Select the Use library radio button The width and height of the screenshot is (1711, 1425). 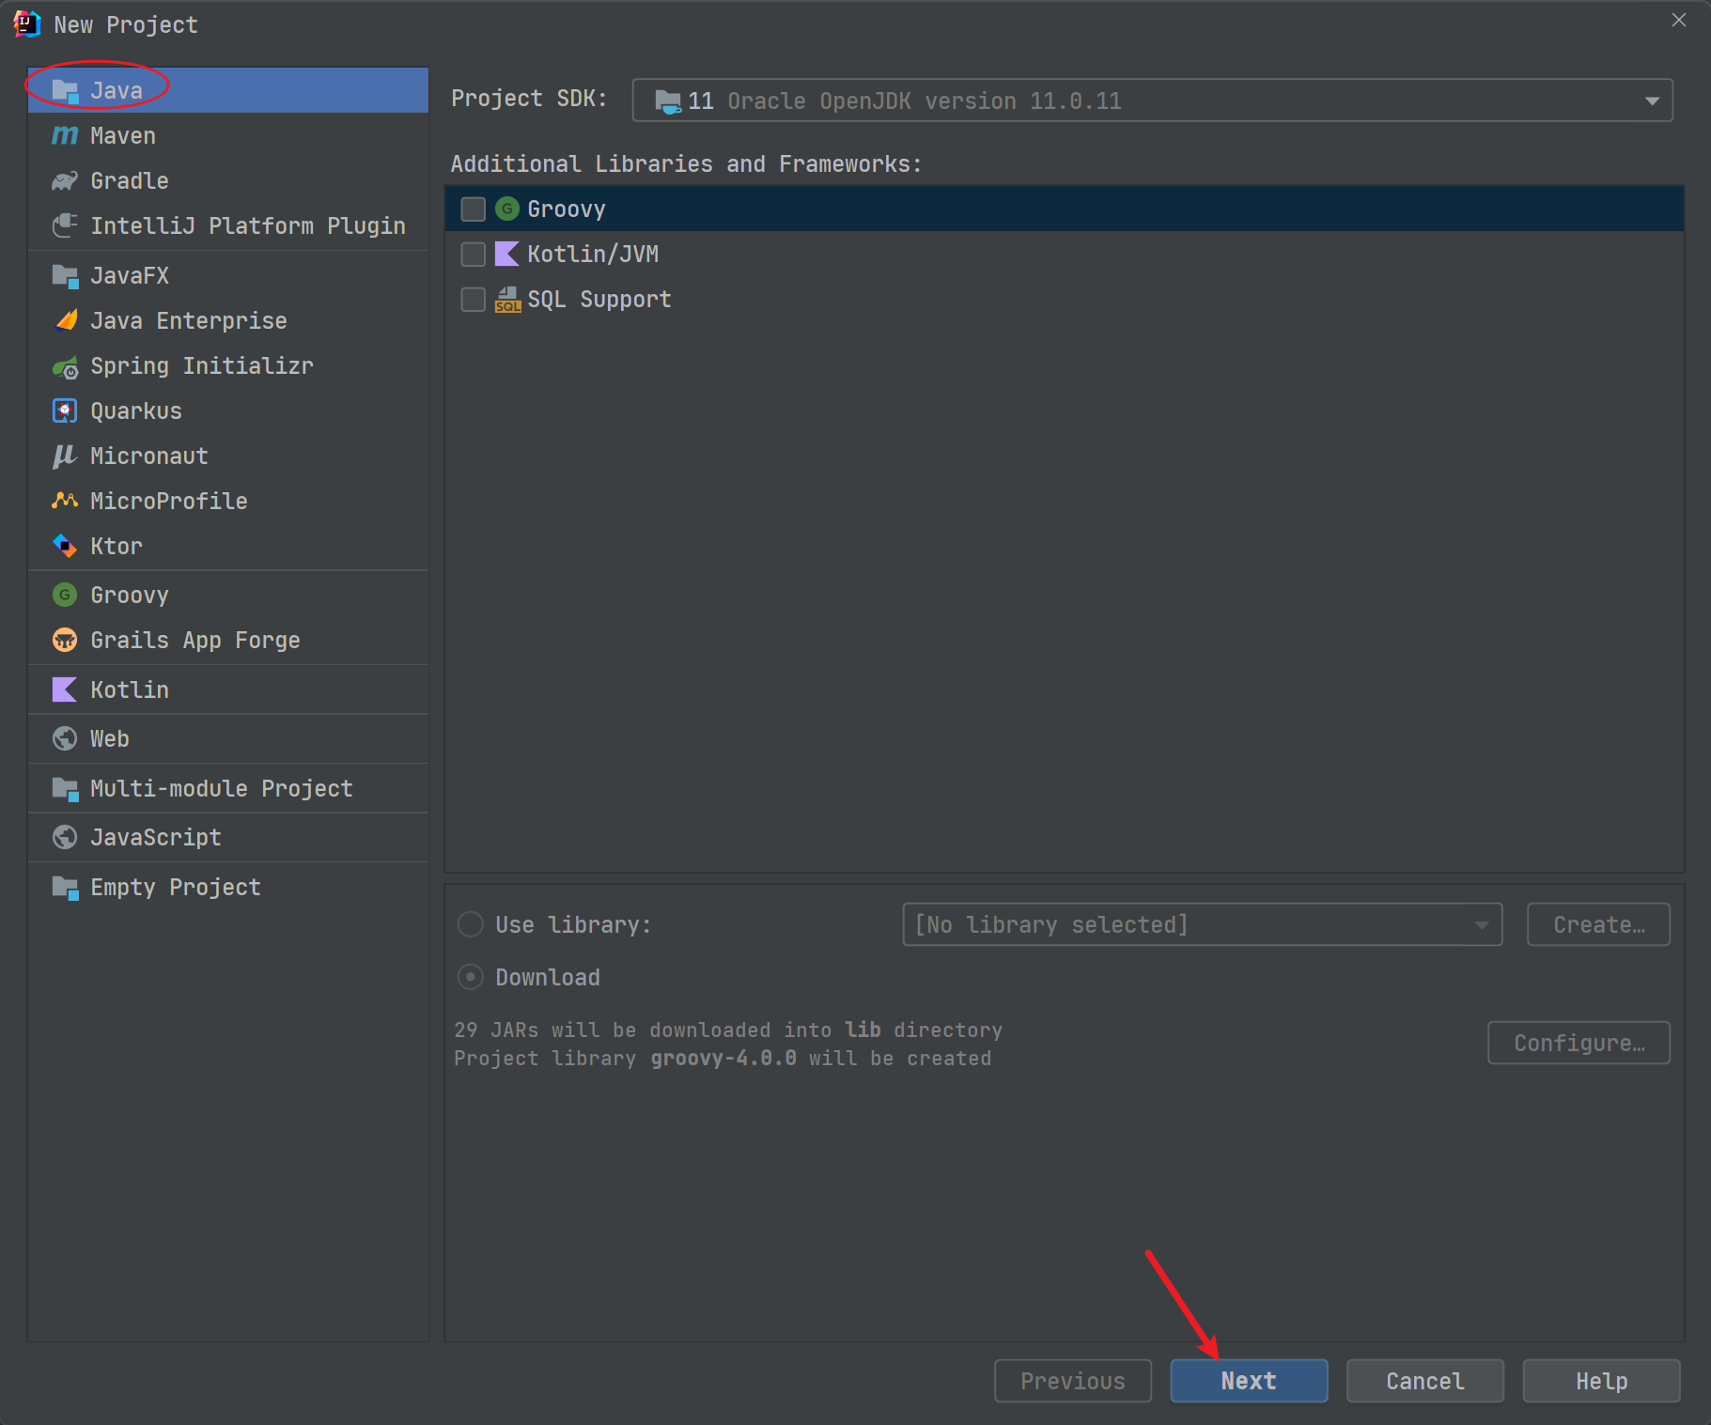pyautogui.click(x=471, y=924)
